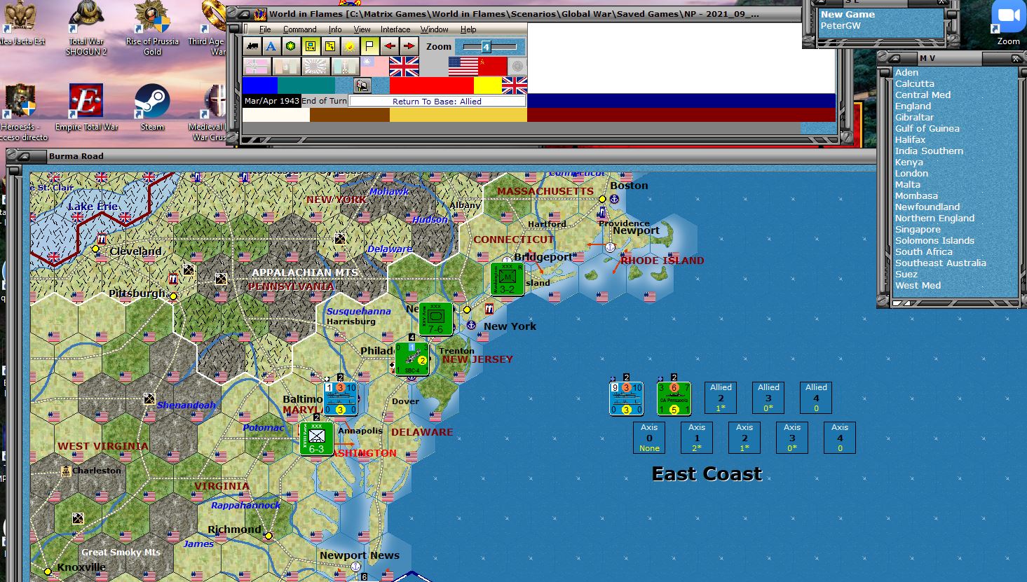Select the green CA Pensacola cruiser counter
Screen dimensions: 1027x582
tap(674, 399)
